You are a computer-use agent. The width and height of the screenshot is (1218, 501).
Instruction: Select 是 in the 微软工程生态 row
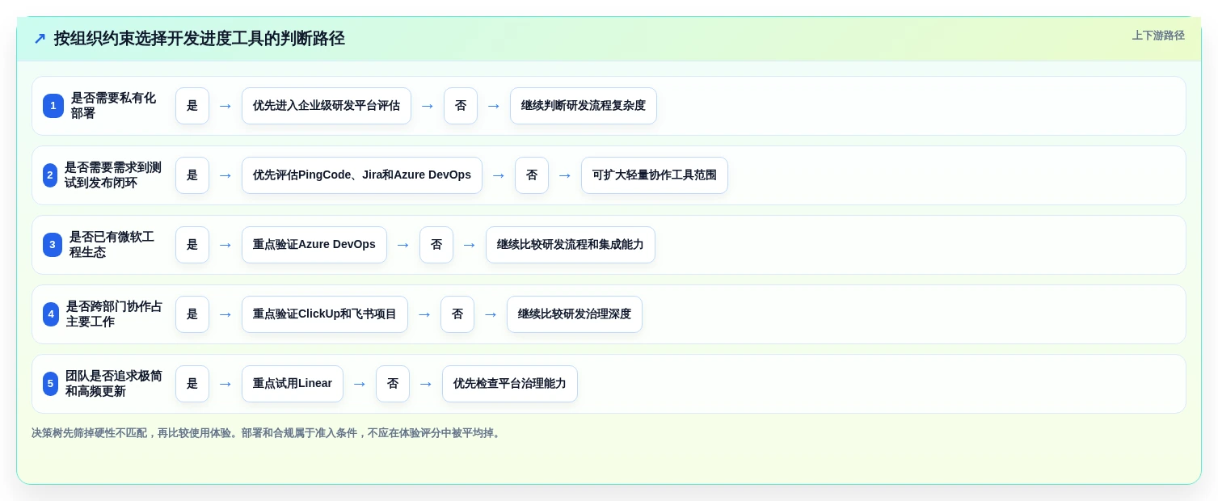pos(192,245)
